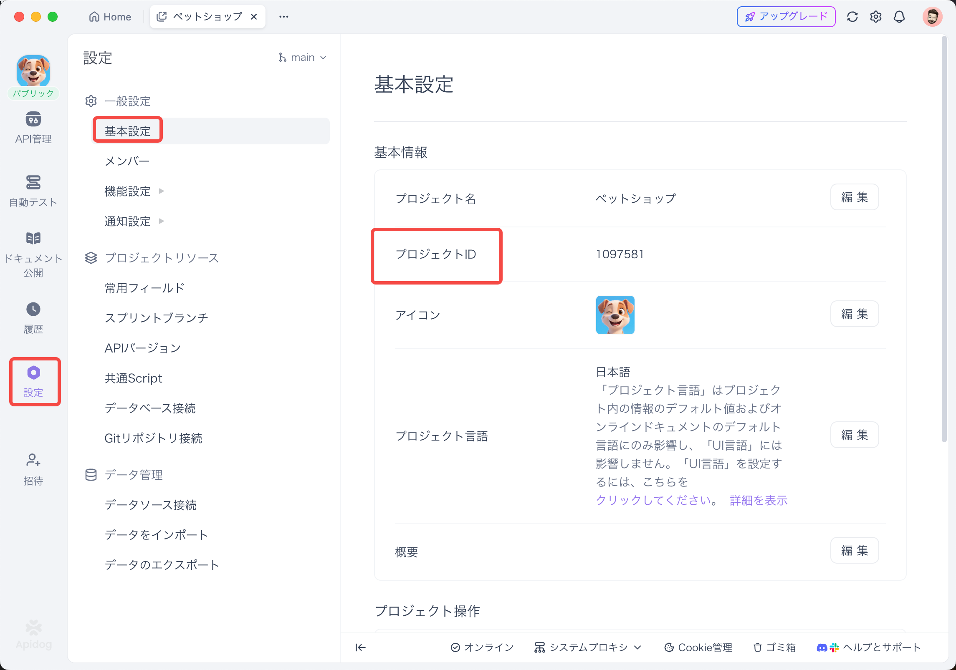Open the API管理 section in the sidebar
956x670 pixels.
33,127
